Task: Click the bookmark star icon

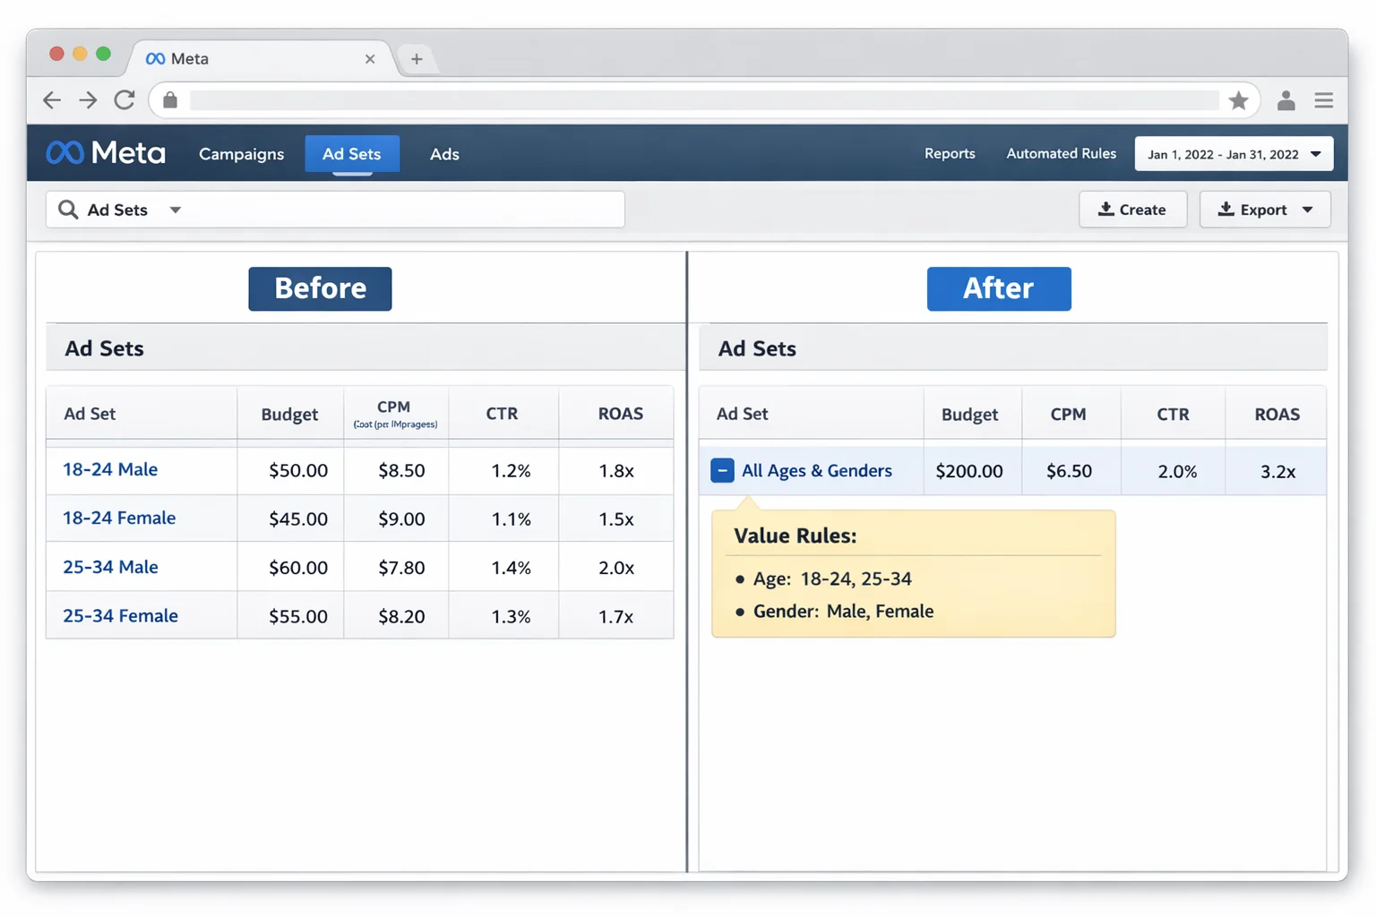Action: pos(1239,100)
